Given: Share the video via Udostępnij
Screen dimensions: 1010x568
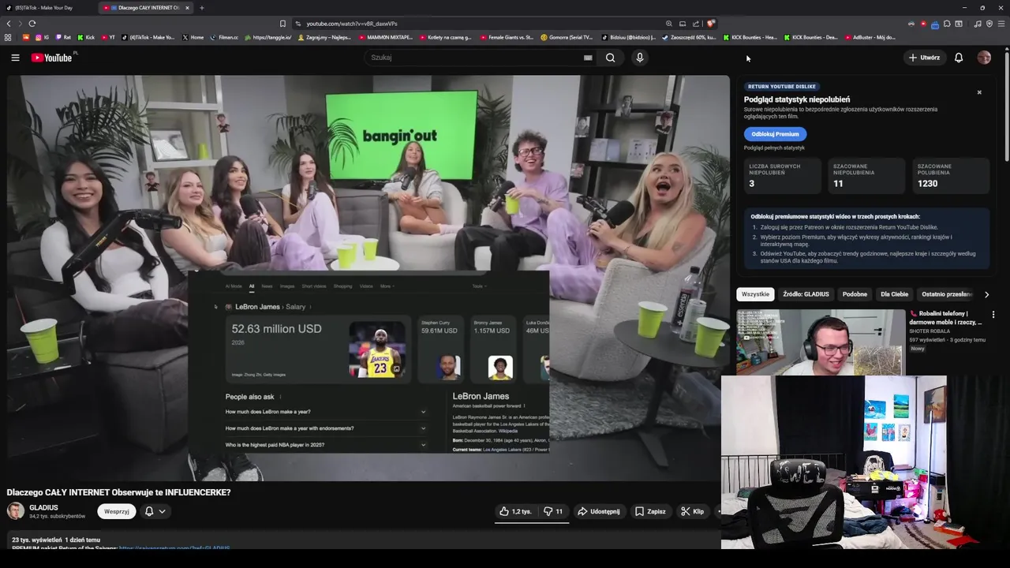Looking at the screenshot, I should pyautogui.click(x=599, y=511).
